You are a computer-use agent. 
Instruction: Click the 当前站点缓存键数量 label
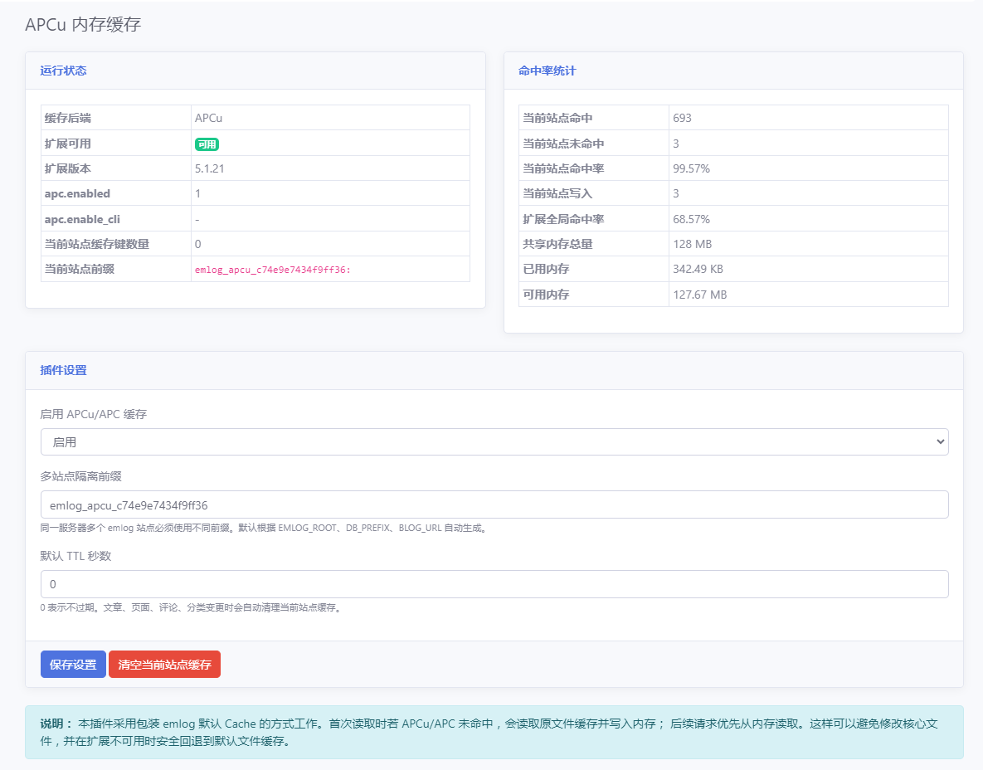(x=96, y=244)
